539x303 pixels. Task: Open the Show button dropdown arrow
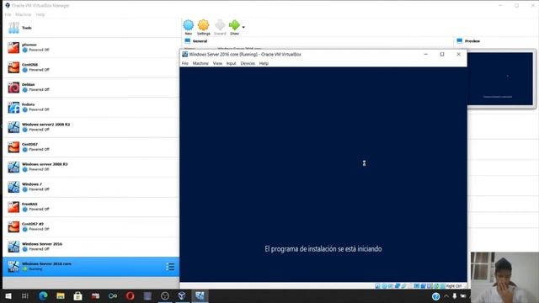tap(243, 27)
